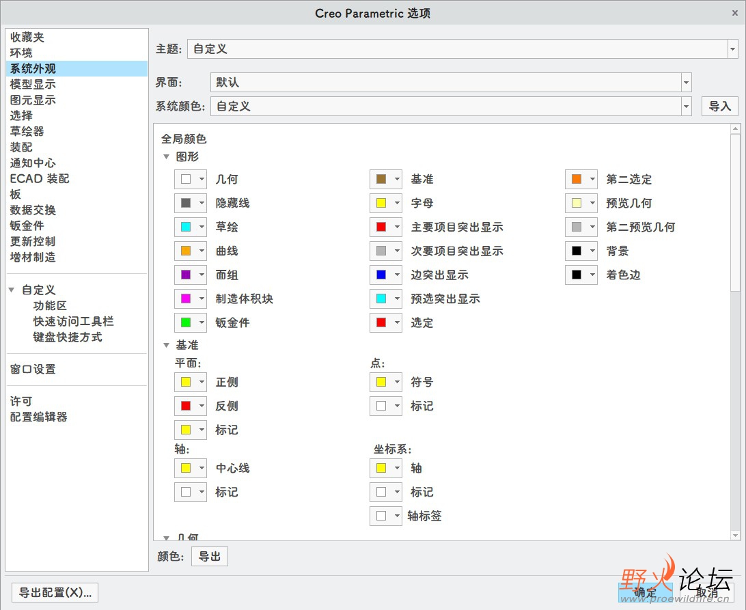Click the 导出 colors button

pos(209,556)
